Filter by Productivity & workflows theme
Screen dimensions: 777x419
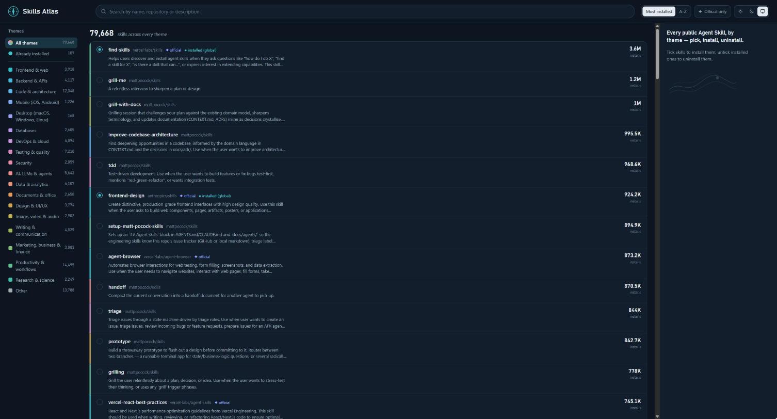click(41, 266)
